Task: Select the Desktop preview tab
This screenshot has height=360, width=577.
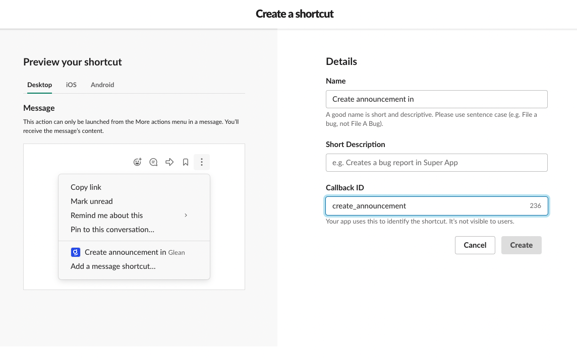Action: 39,85
